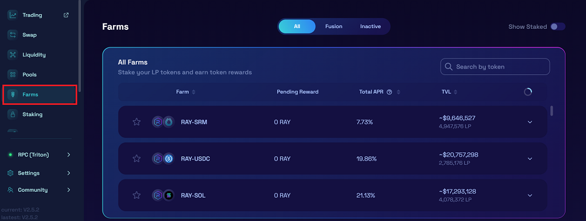Open the Settings submenu arrow
The width and height of the screenshot is (586, 221).
(x=69, y=173)
